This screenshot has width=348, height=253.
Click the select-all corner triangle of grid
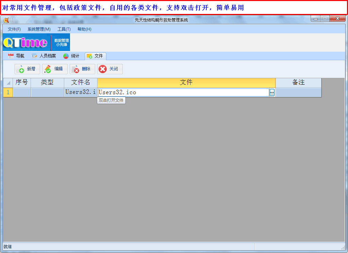point(8,83)
